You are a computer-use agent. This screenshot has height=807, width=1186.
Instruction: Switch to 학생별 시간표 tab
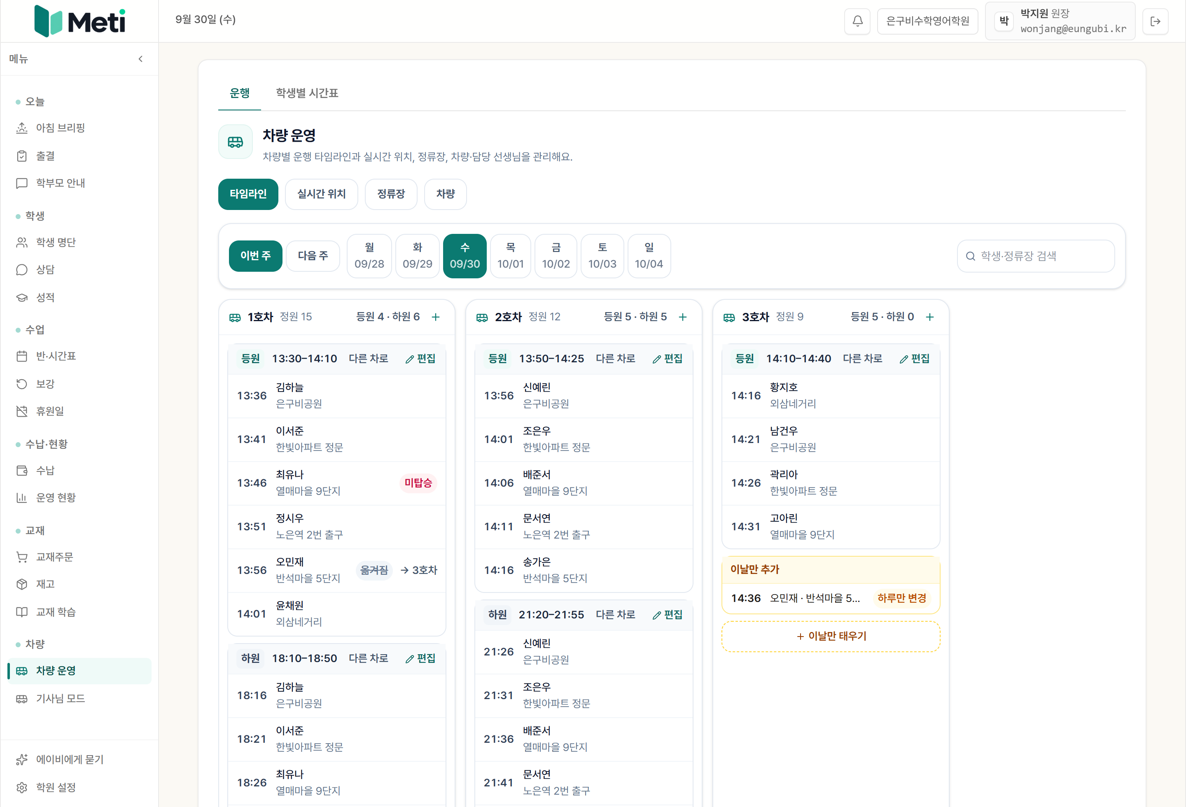307,93
